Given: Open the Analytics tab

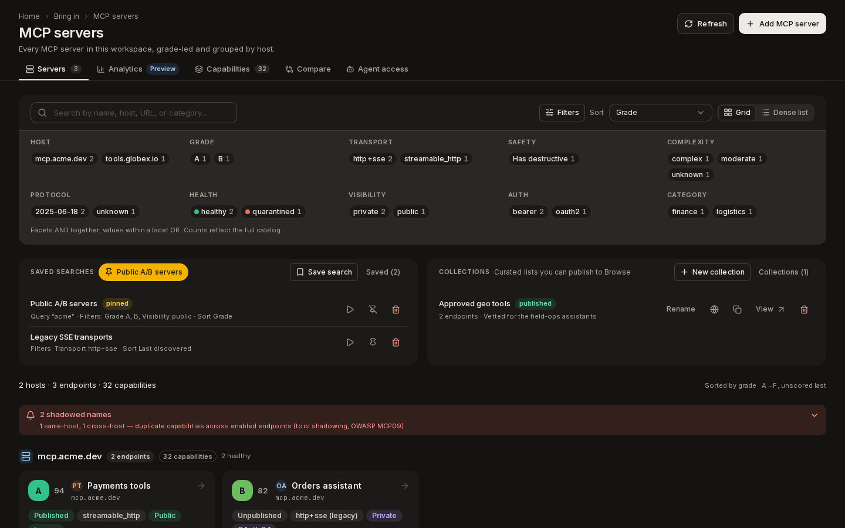Looking at the screenshot, I should (x=138, y=69).
